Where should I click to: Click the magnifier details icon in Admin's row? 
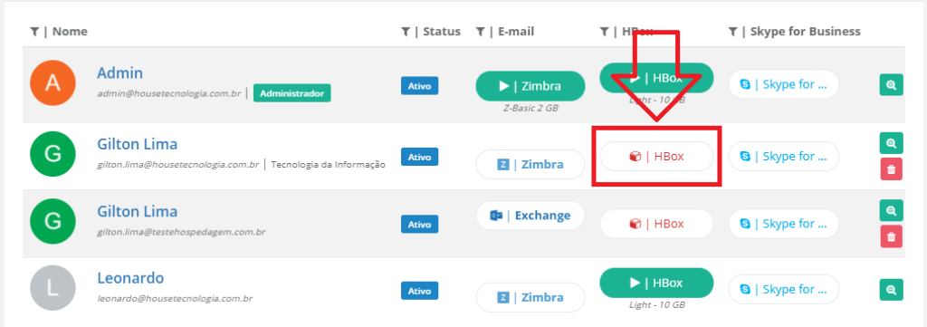point(891,84)
